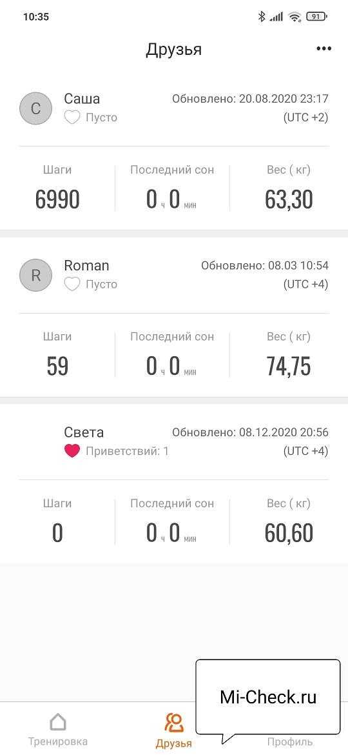Tap the Bluetooth status icon

[x=262, y=17]
